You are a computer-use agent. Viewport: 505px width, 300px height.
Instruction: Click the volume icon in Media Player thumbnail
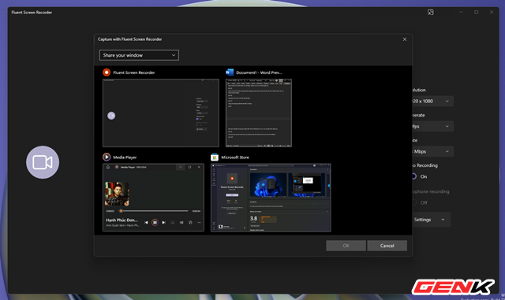(x=181, y=223)
